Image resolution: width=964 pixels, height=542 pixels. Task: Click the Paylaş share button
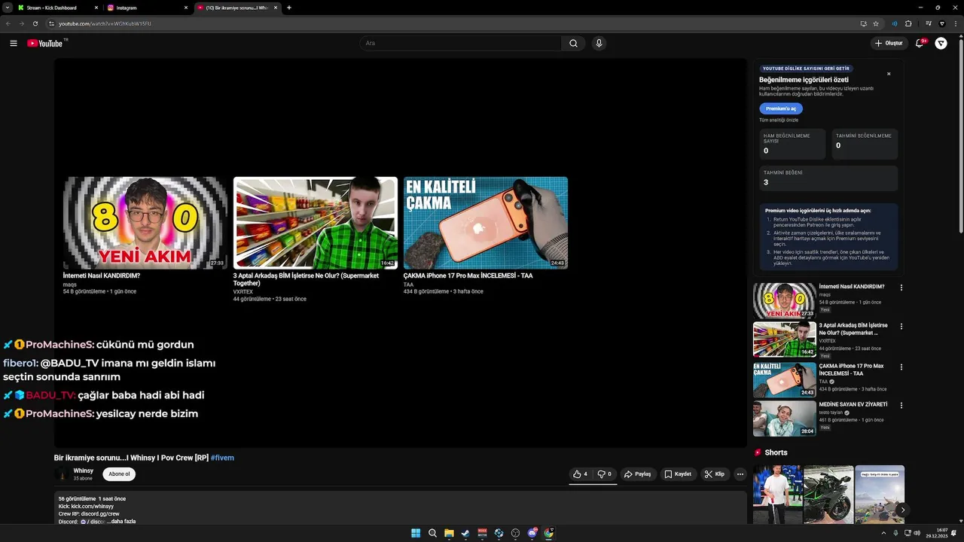point(638,474)
